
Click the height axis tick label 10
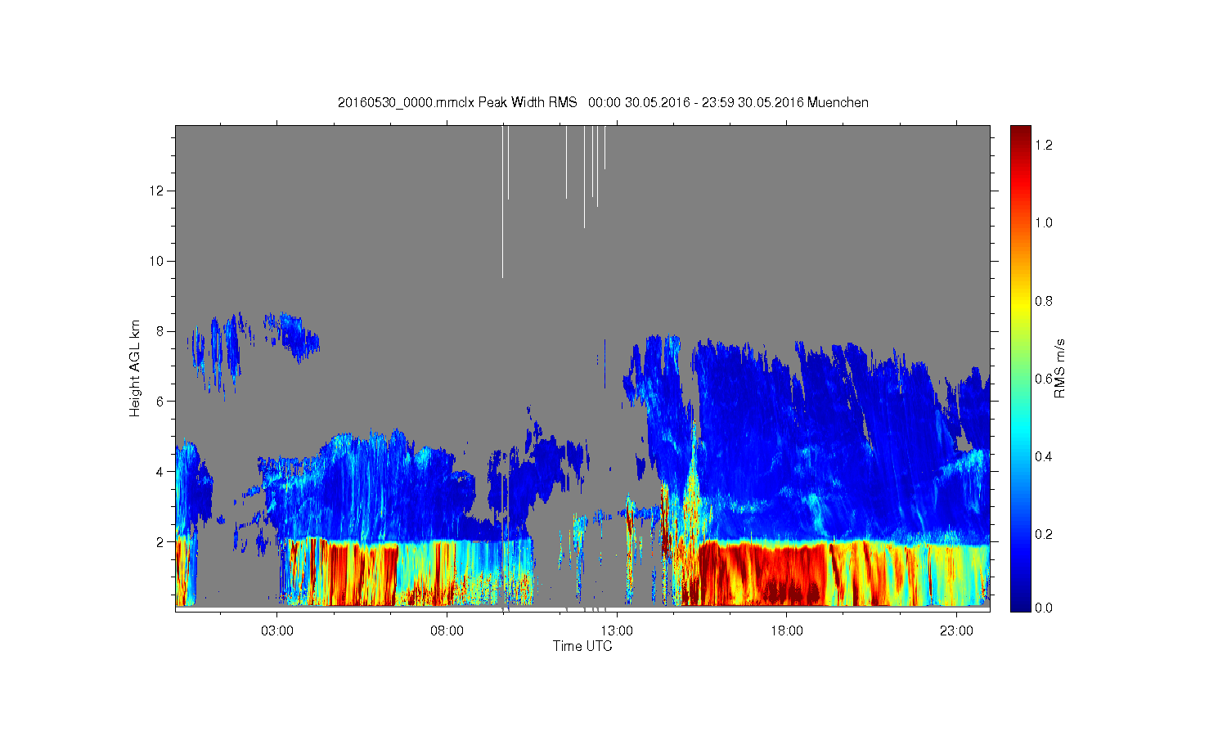158,261
